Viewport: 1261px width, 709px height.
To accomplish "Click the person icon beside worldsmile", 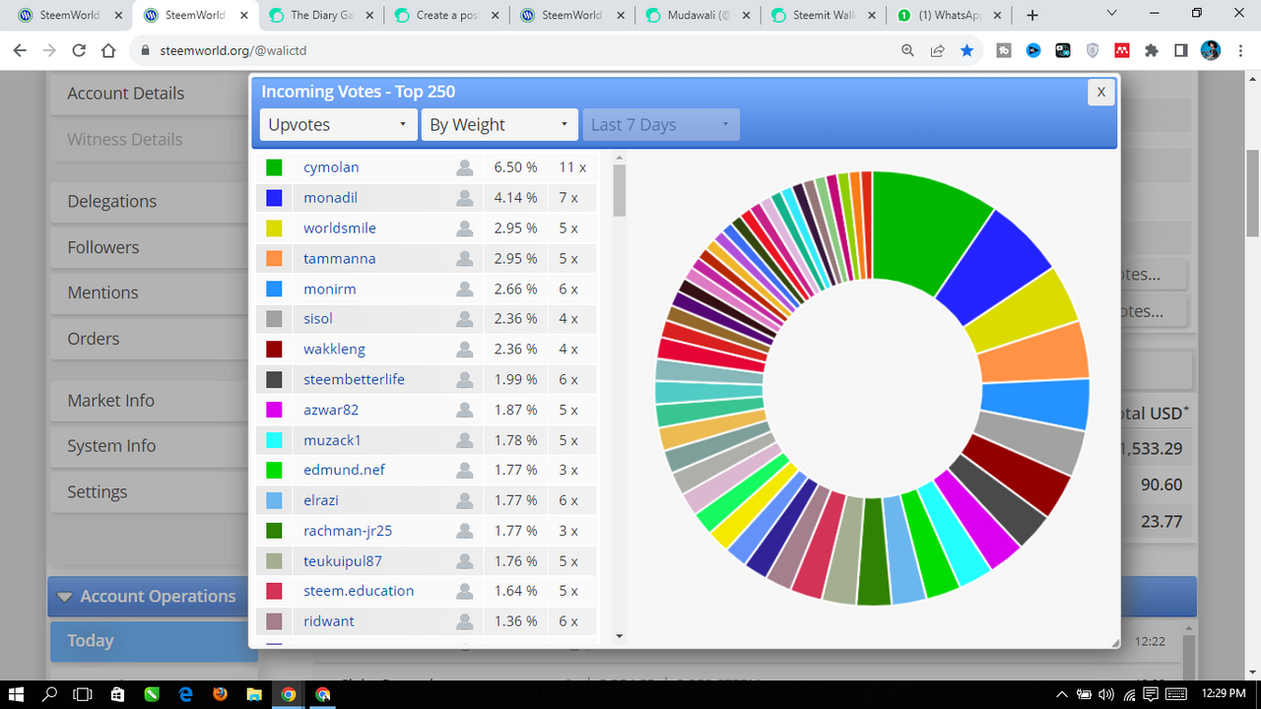I will pos(465,228).
